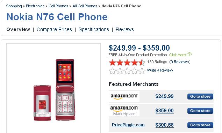
Task: Switch to the Specifications tab
Action: pos(94,29)
